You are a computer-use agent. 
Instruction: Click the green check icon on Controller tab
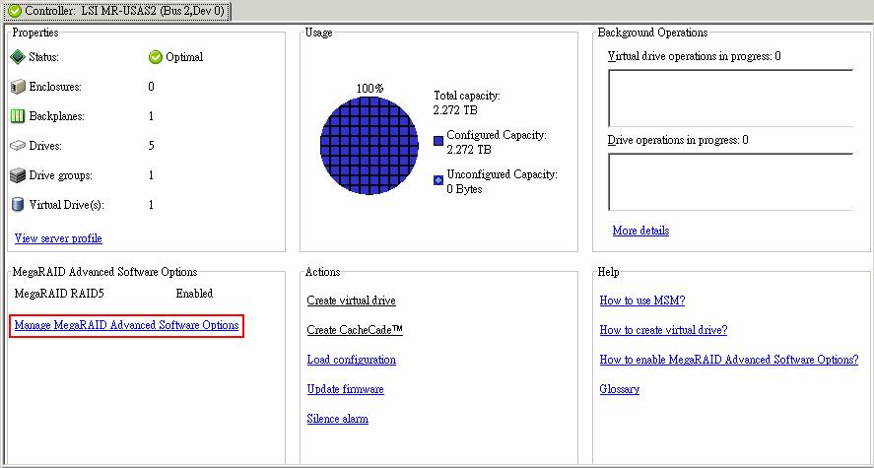(15, 11)
